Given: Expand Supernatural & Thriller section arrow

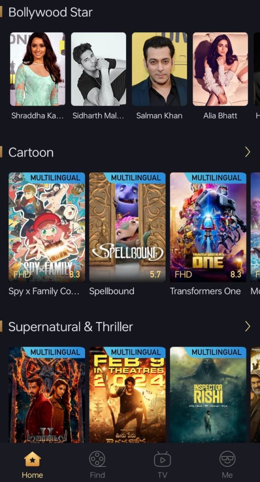Looking at the screenshot, I should [247, 327].
